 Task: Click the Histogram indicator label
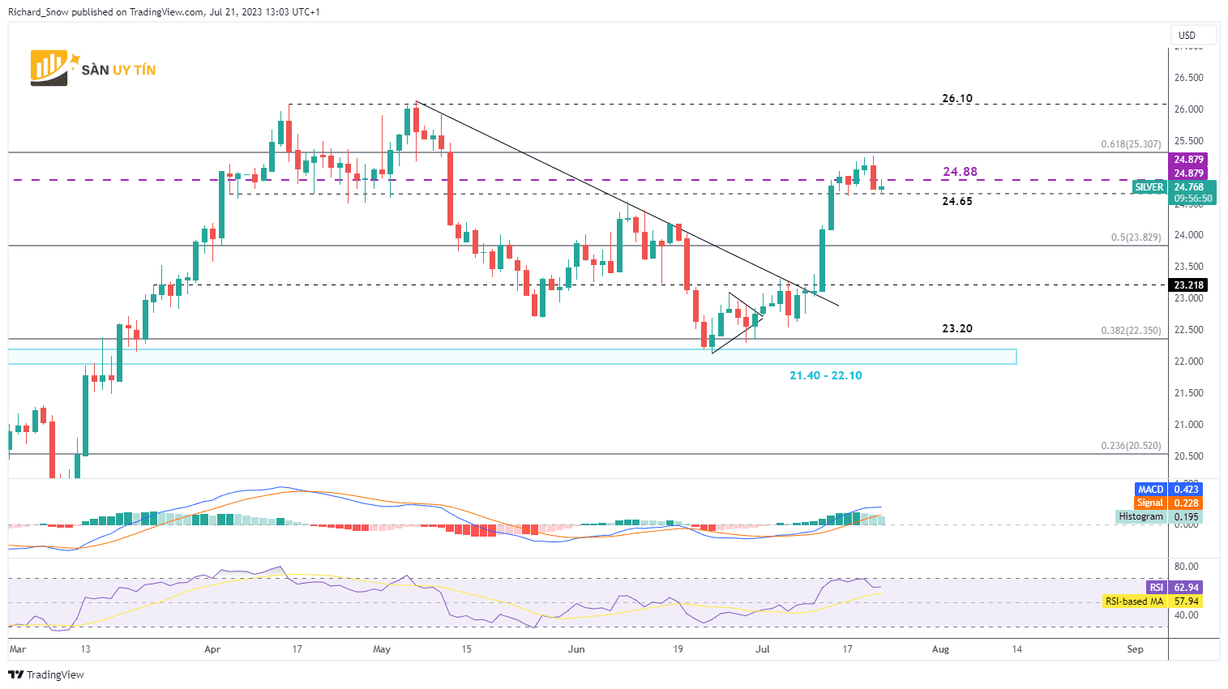(x=1141, y=517)
